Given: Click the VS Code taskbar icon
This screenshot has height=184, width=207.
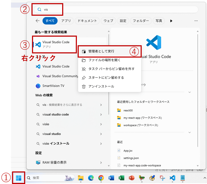Looking at the screenshot, I should 172,178.
